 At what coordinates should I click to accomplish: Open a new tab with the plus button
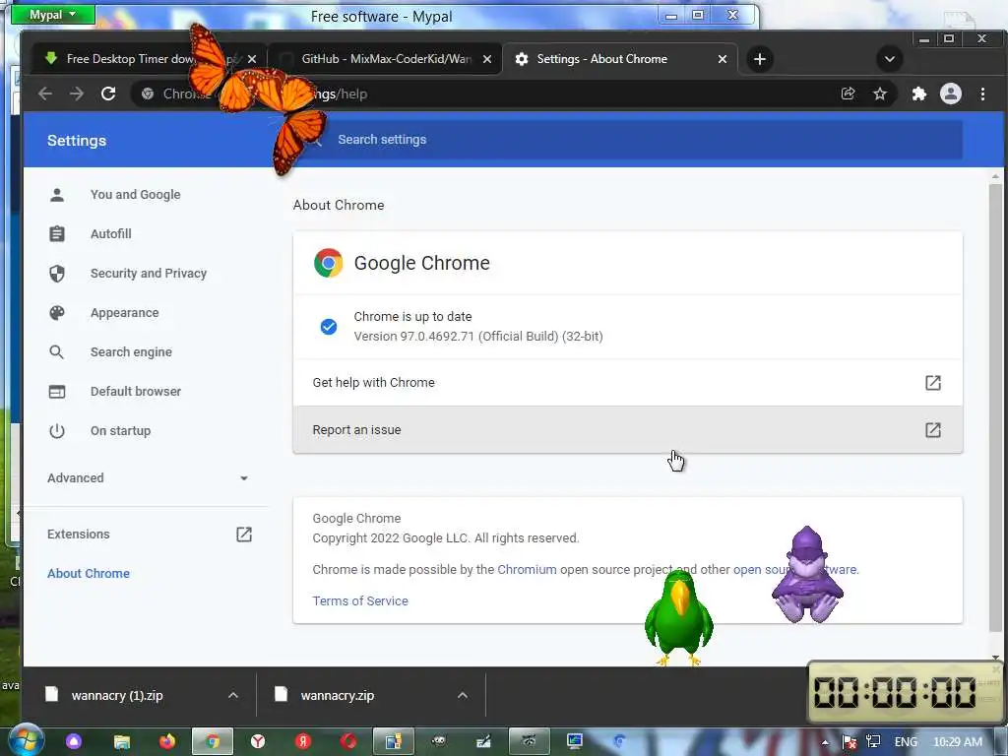pyautogui.click(x=760, y=59)
